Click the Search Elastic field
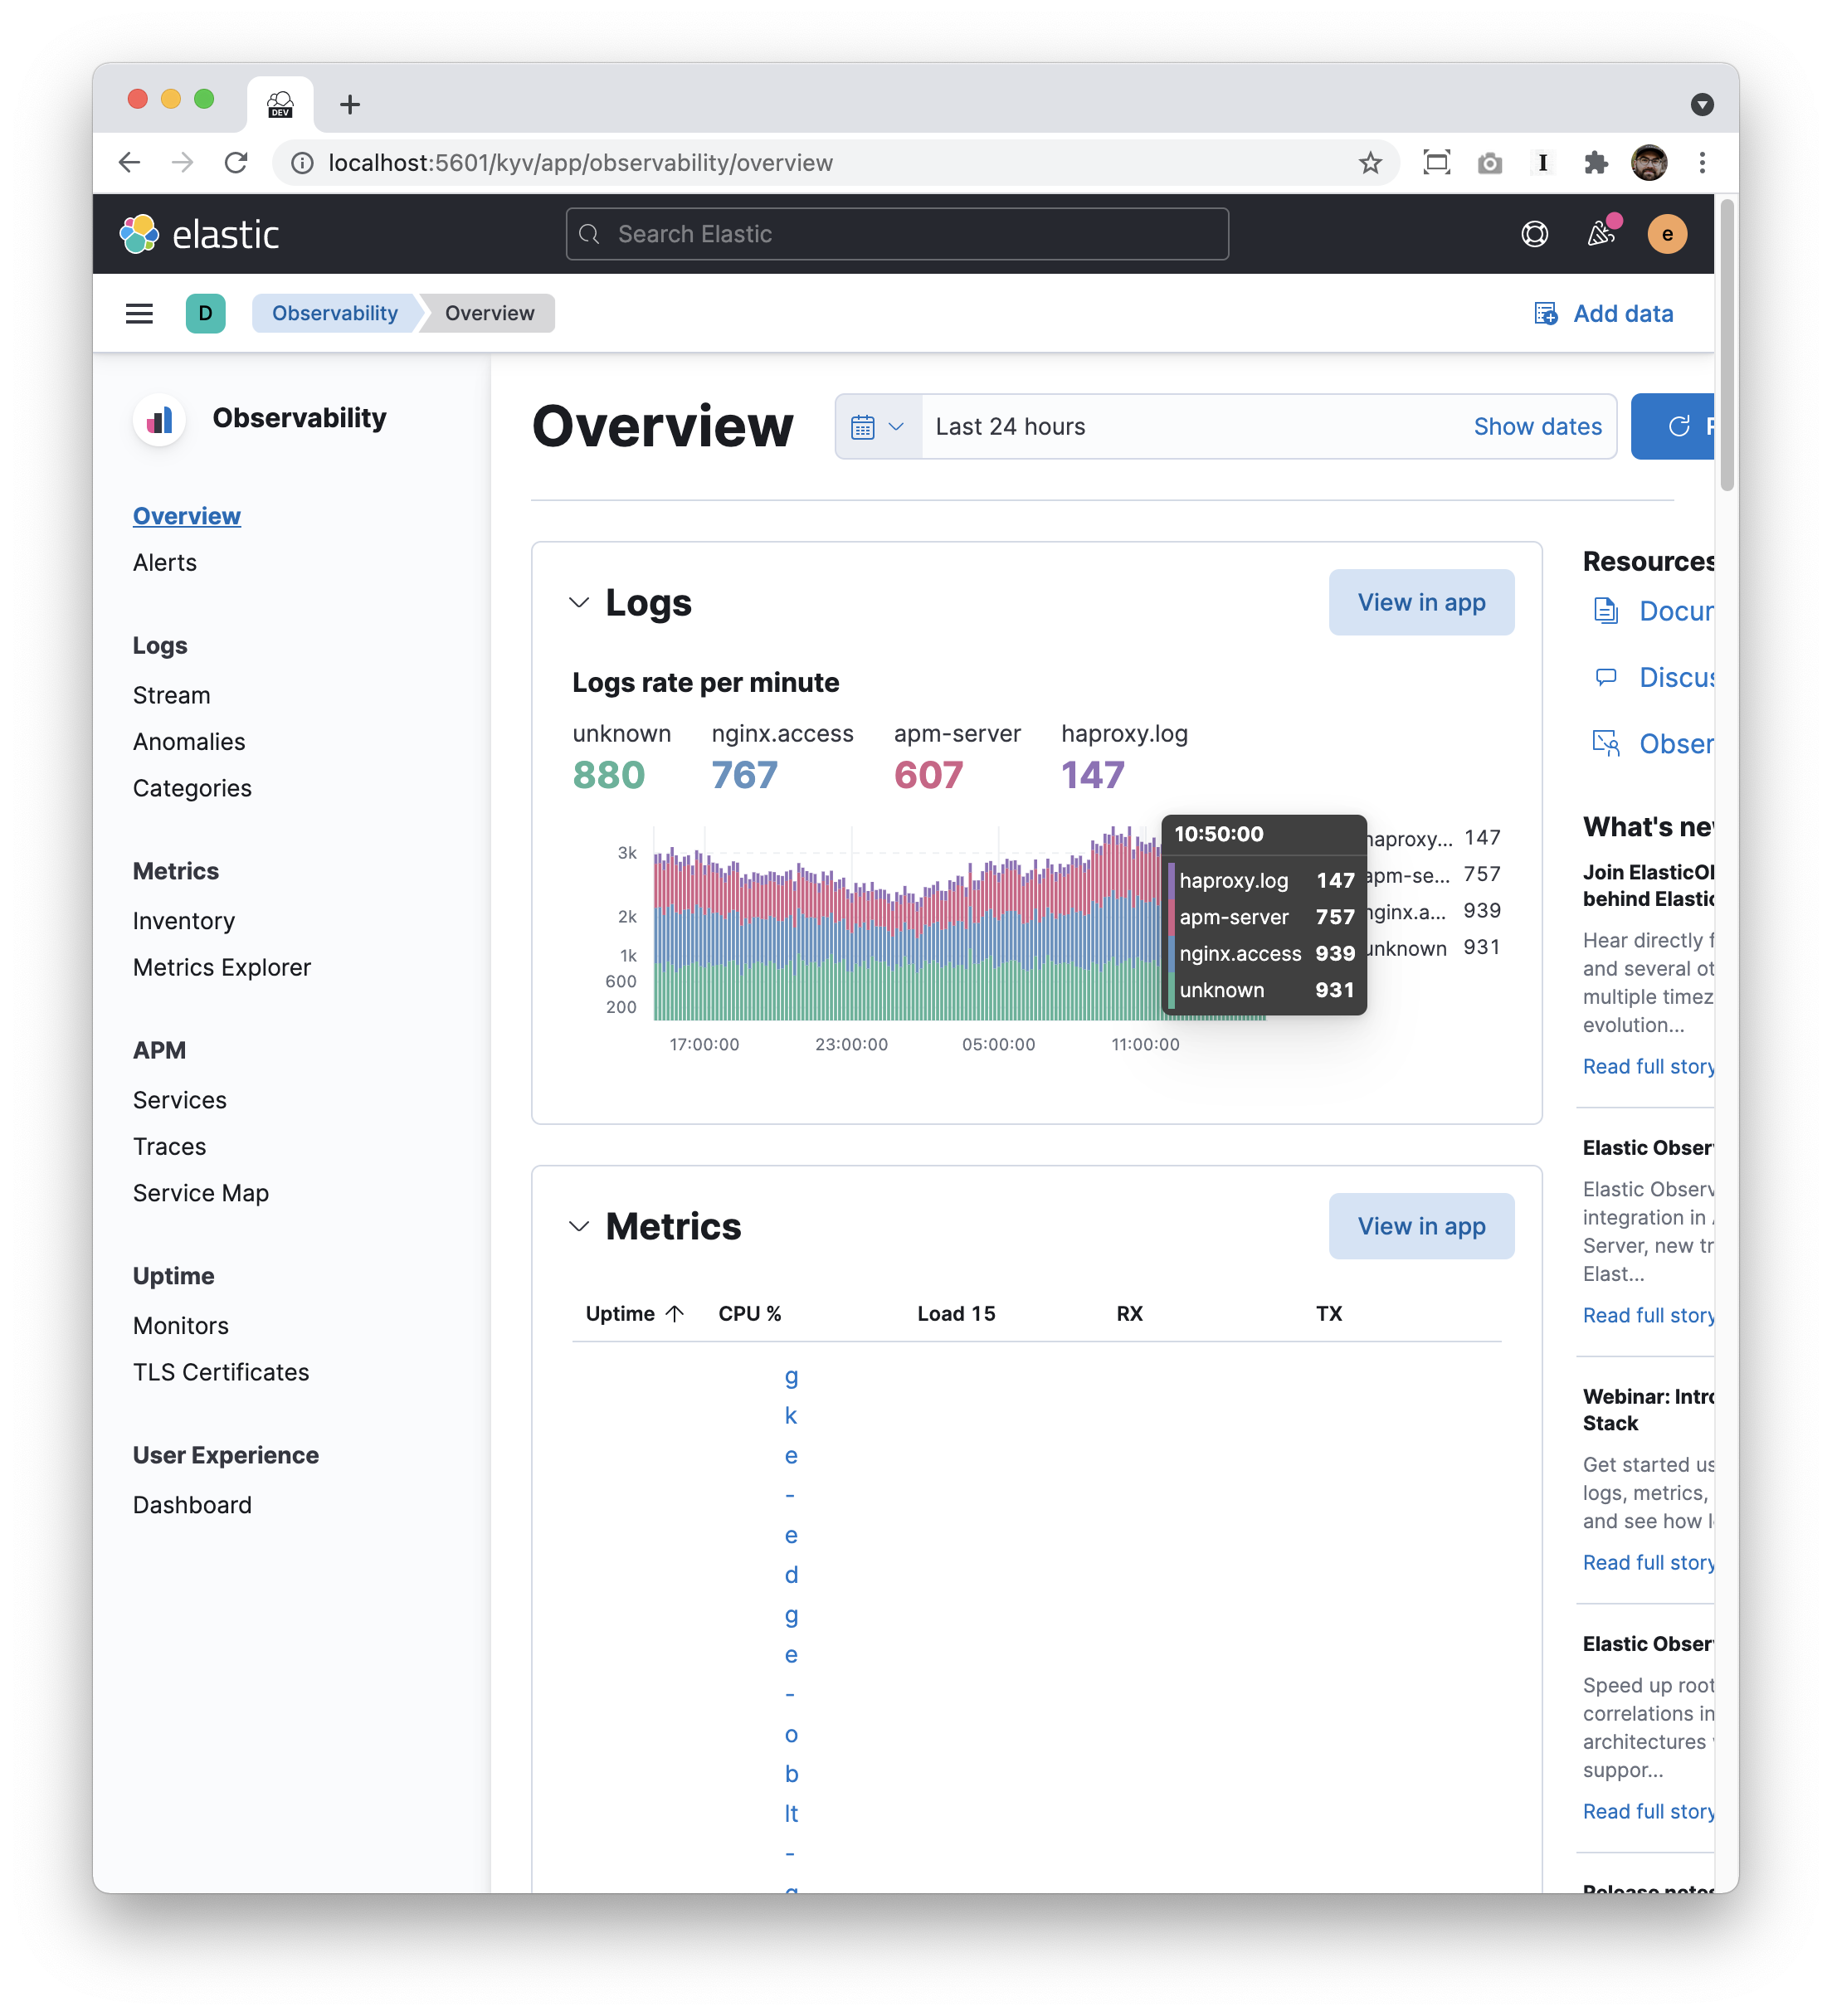The height and width of the screenshot is (2016, 1832). coord(897,234)
